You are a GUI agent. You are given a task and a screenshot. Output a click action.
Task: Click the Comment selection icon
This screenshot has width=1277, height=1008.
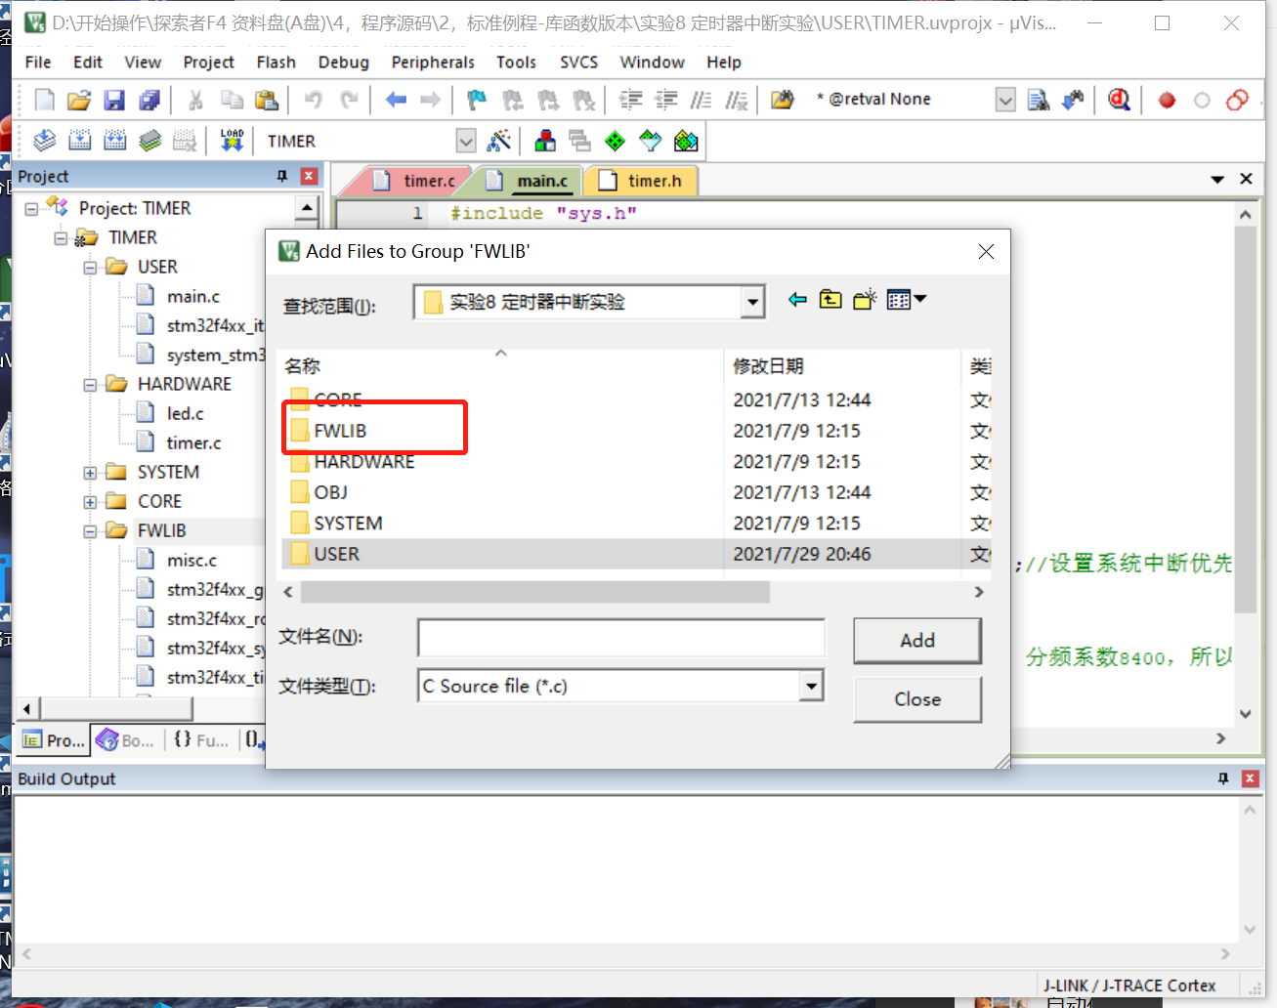click(702, 100)
